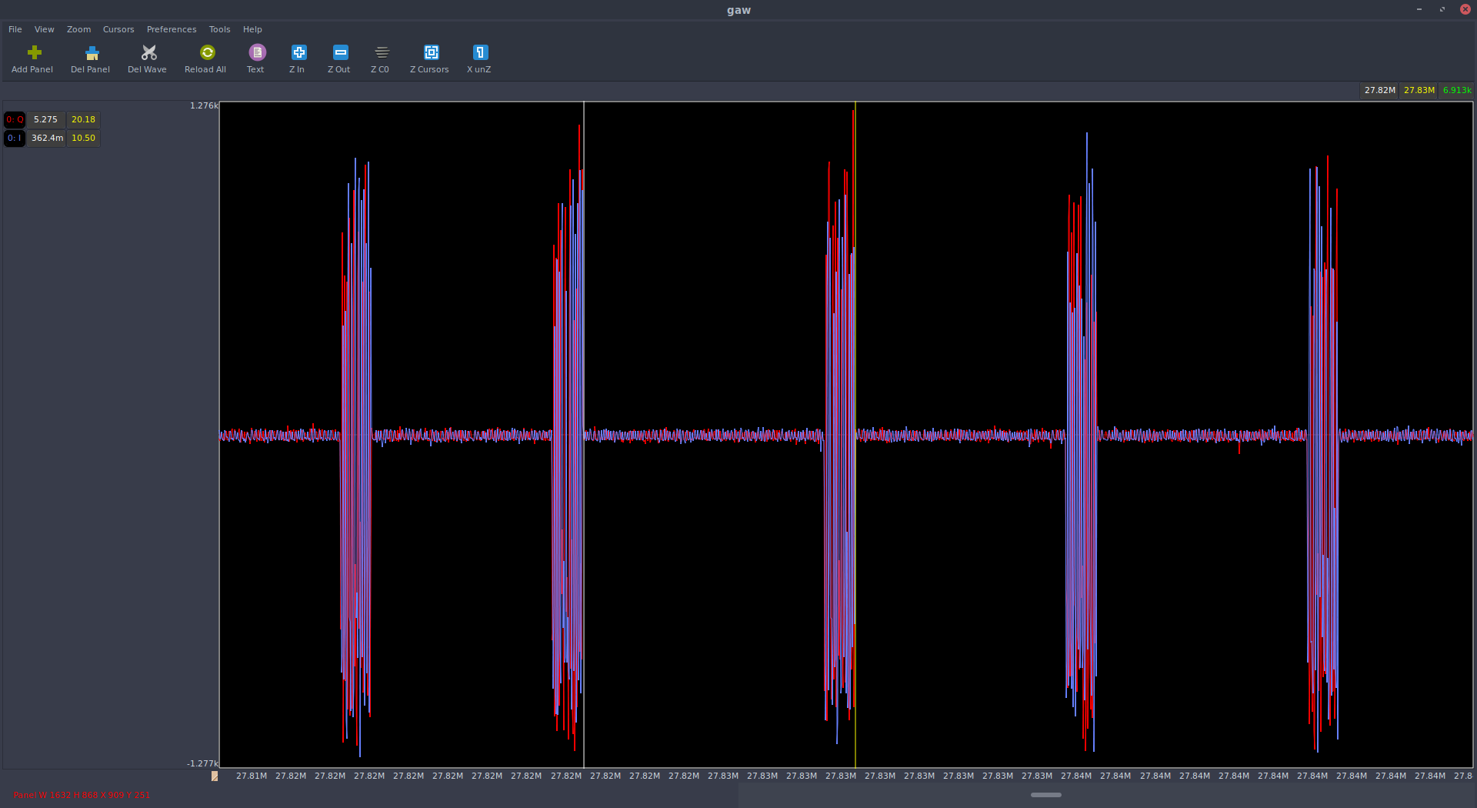This screenshot has width=1477, height=808.
Task: Click the Q wave cursor value 20.18
Action: pyautogui.click(x=83, y=119)
